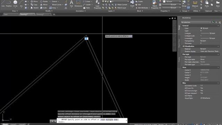Click the Base view icon
Viewport: 222px width, 125px height.
tap(218, 3)
